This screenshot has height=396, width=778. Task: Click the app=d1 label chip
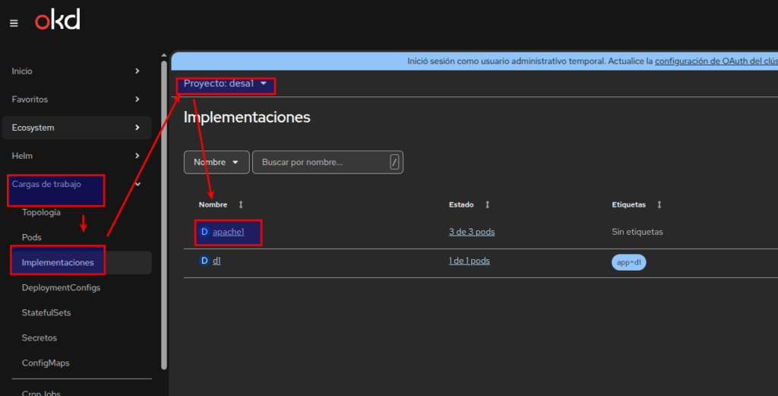click(628, 262)
